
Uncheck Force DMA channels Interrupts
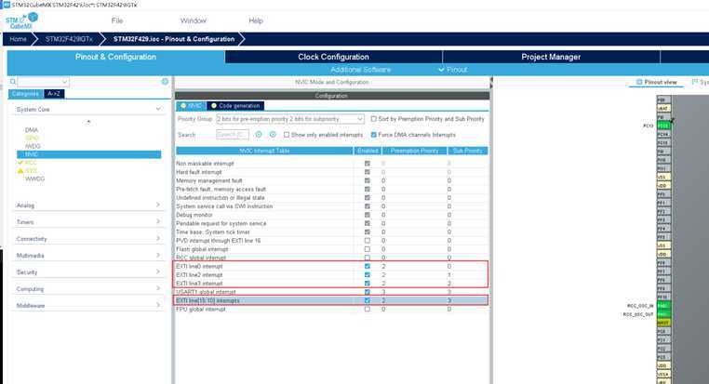pyautogui.click(x=373, y=135)
